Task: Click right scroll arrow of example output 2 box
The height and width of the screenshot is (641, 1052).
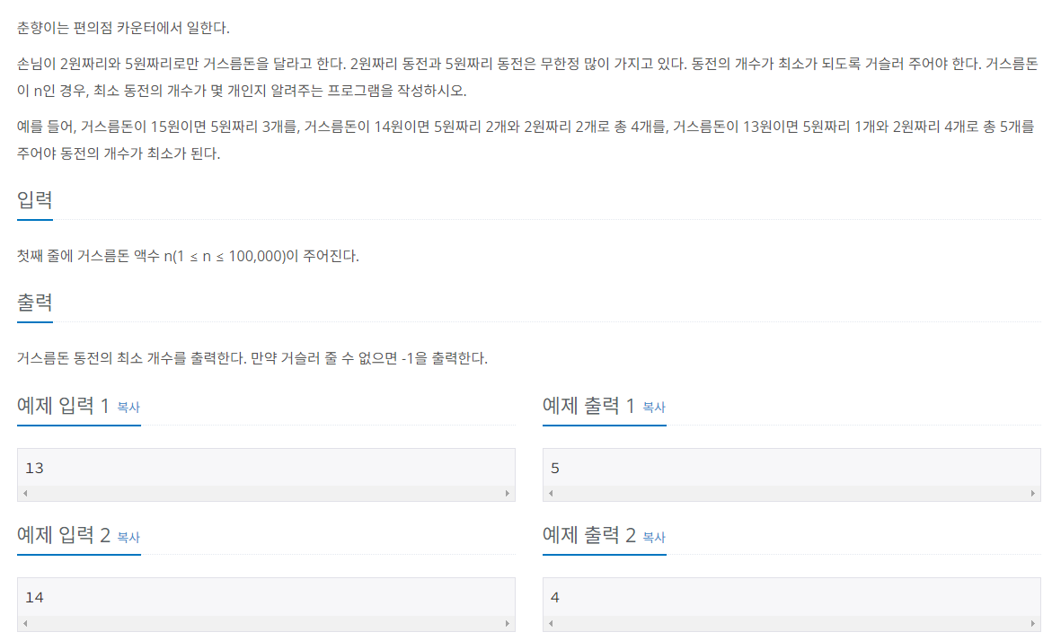Action: point(1032,624)
